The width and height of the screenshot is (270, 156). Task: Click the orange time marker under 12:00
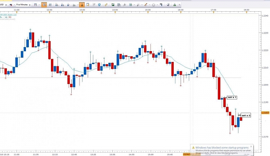(49, 13)
